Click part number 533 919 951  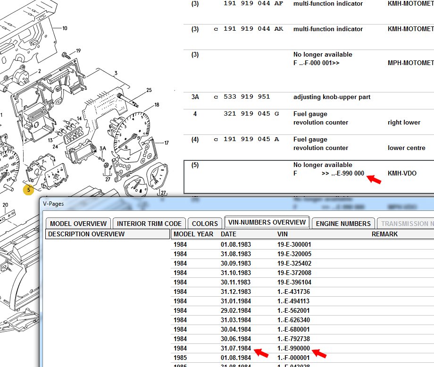(x=247, y=97)
